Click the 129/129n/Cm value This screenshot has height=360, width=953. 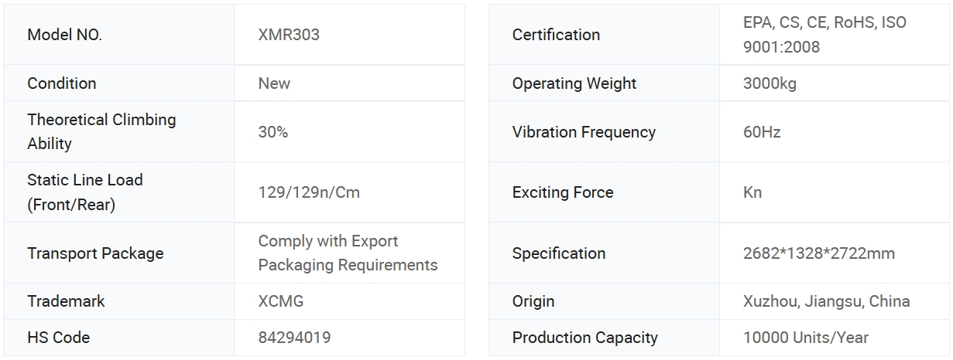pyautogui.click(x=309, y=192)
